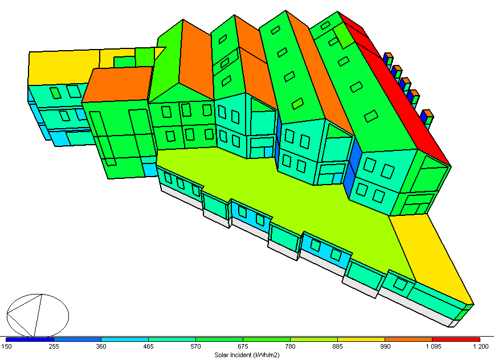The width and height of the screenshot is (494, 360).
Task: Click the dark blue 150–255 legend segment
Action: point(30,339)
